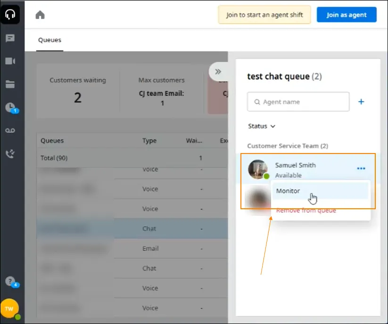This screenshot has width=388, height=324.
Task: Add an agent with the plus icon
Action: 361,102
